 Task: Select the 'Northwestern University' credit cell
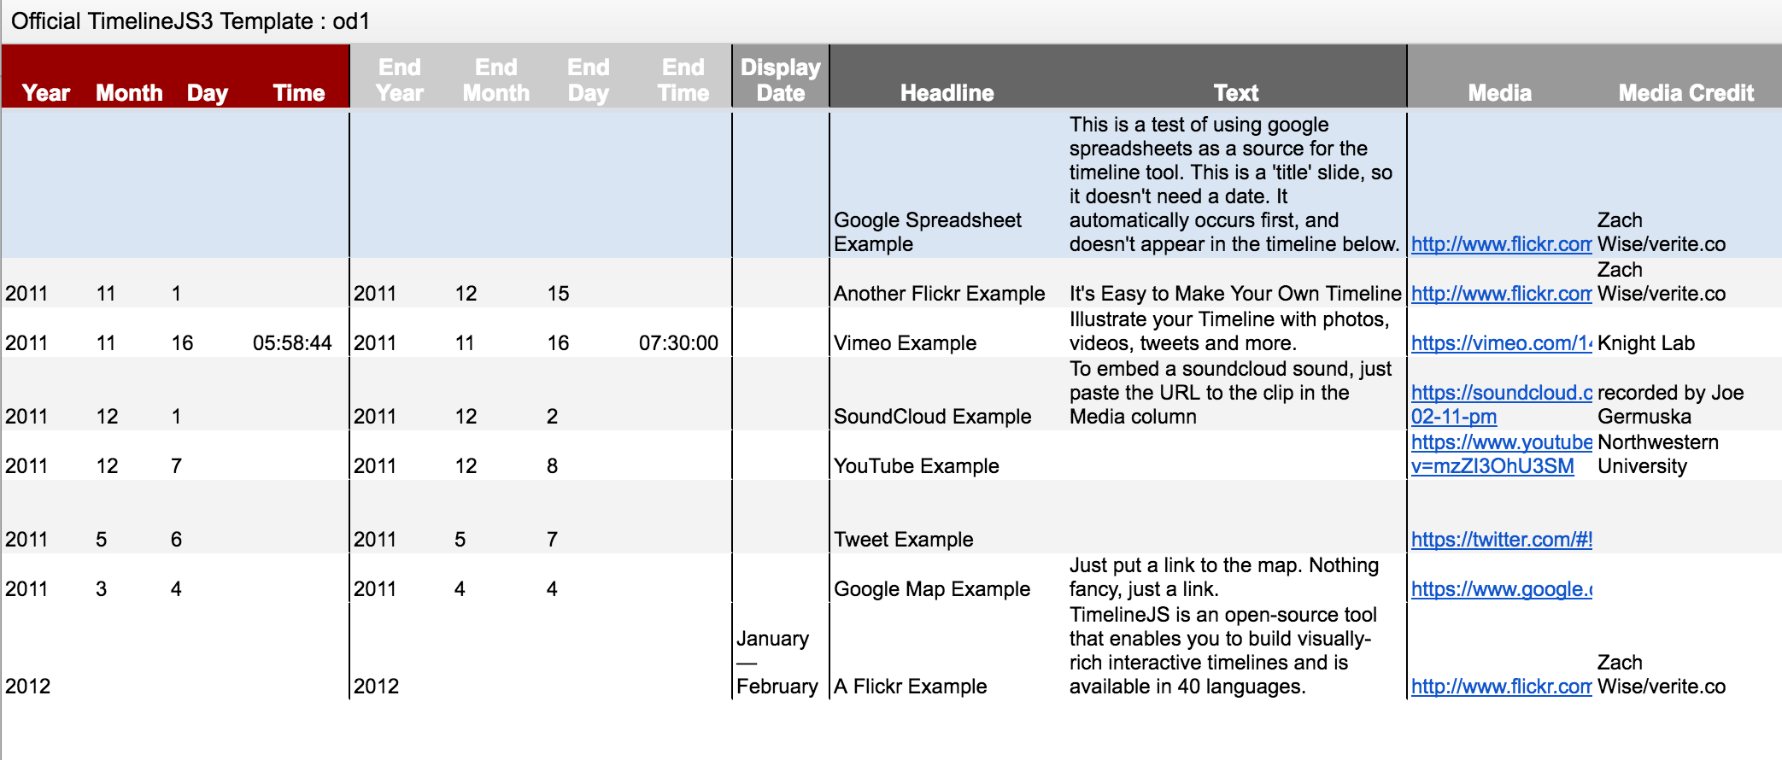click(1658, 454)
